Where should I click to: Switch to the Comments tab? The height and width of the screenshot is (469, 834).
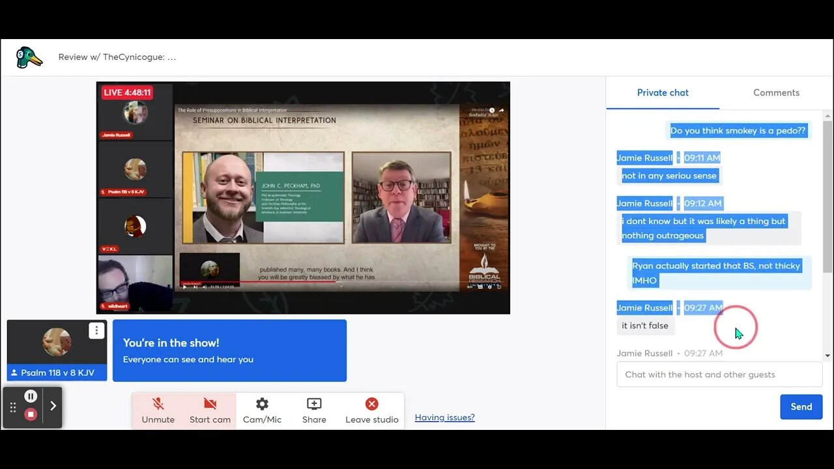[776, 92]
